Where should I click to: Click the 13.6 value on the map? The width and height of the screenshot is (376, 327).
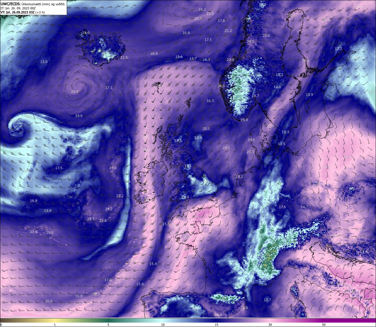(179, 57)
